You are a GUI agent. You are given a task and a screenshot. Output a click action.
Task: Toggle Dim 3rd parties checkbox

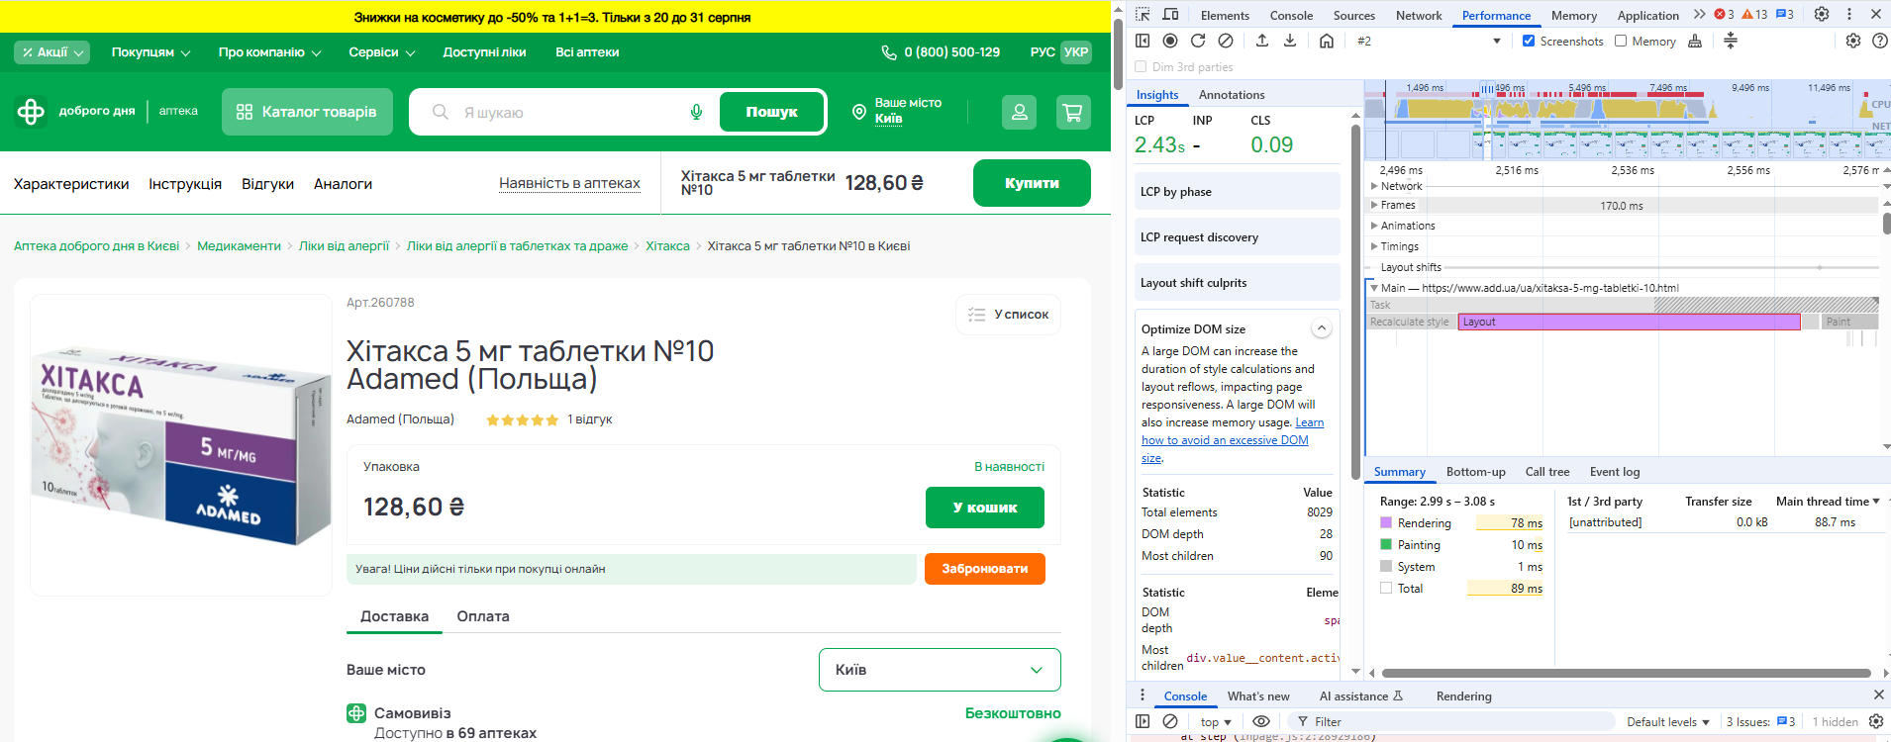(1141, 66)
